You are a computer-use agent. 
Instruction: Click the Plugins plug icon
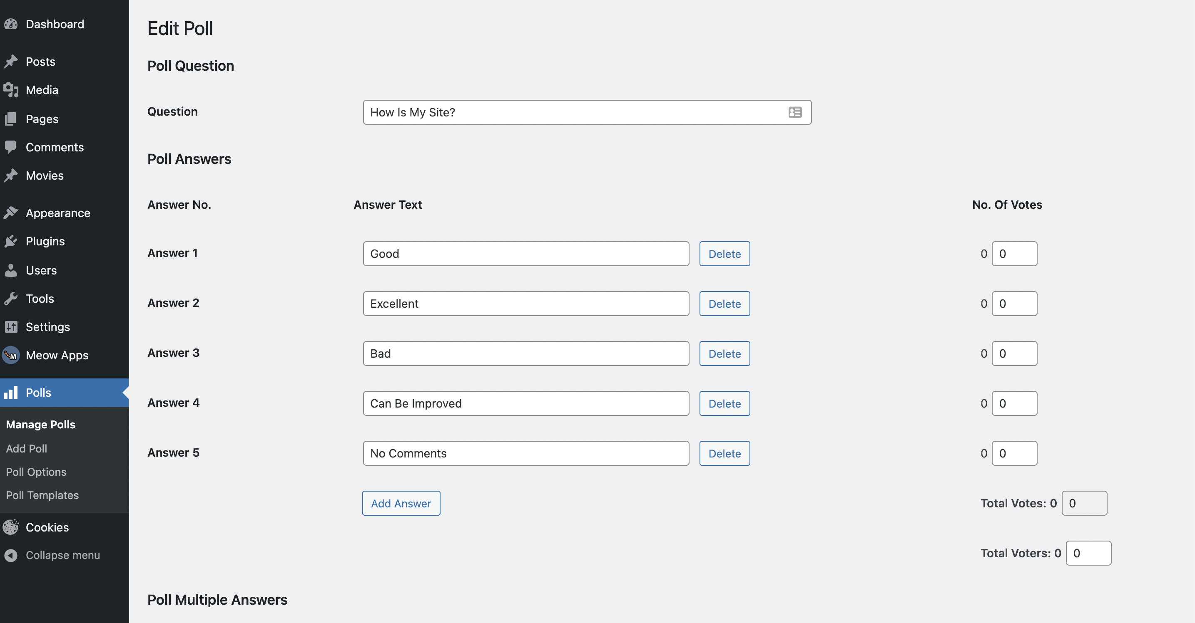(11, 241)
